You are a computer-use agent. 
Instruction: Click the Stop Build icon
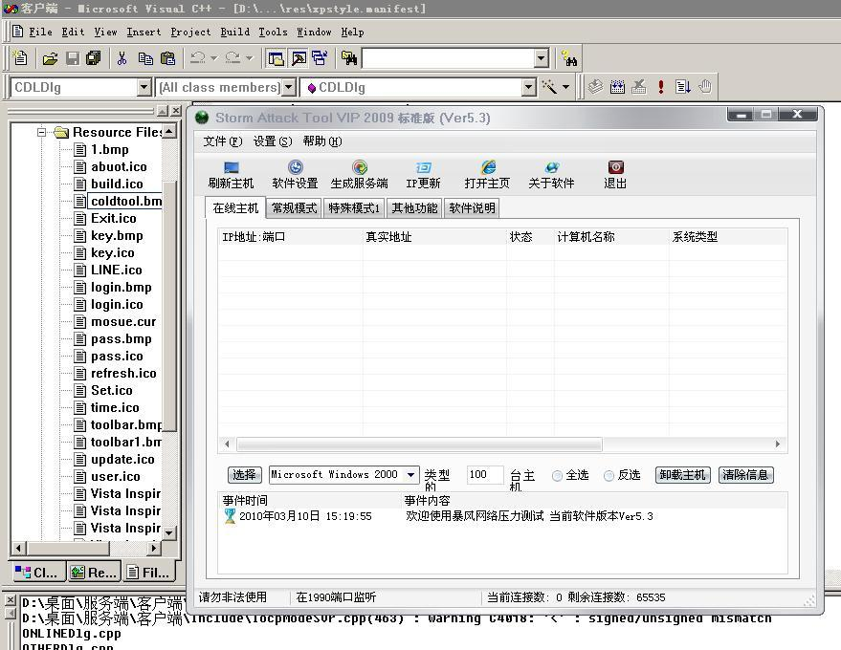click(x=639, y=87)
